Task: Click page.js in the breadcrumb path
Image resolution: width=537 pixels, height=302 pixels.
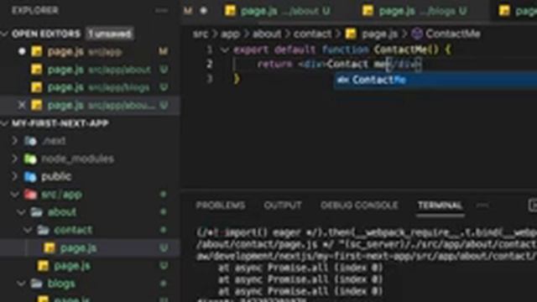Action: click(x=379, y=34)
